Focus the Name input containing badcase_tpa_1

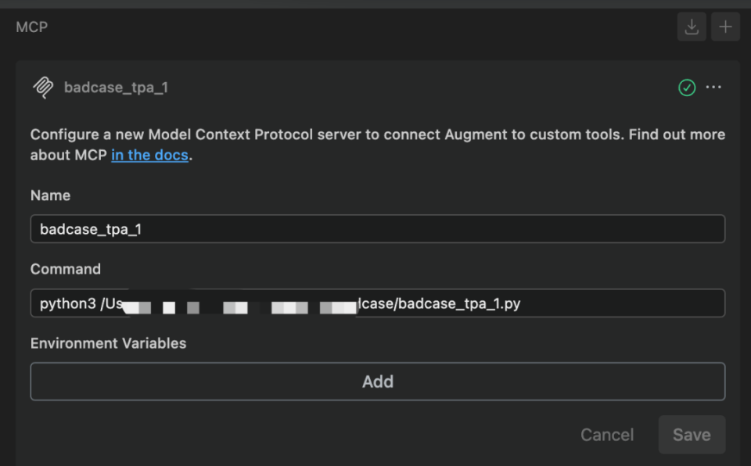[x=377, y=229]
